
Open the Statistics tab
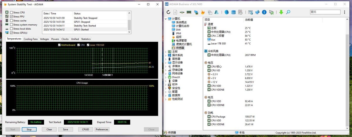86,39
